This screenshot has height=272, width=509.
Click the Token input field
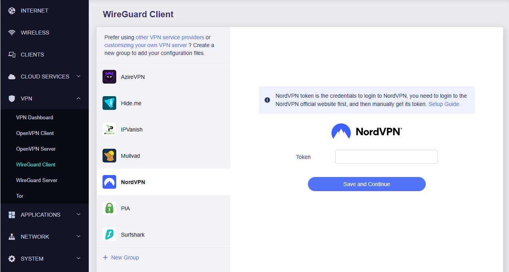386,157
